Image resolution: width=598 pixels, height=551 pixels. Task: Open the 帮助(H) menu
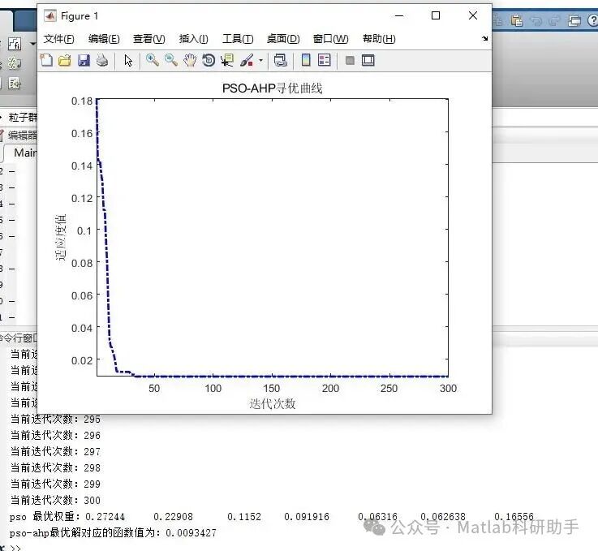tap(379, 38)
